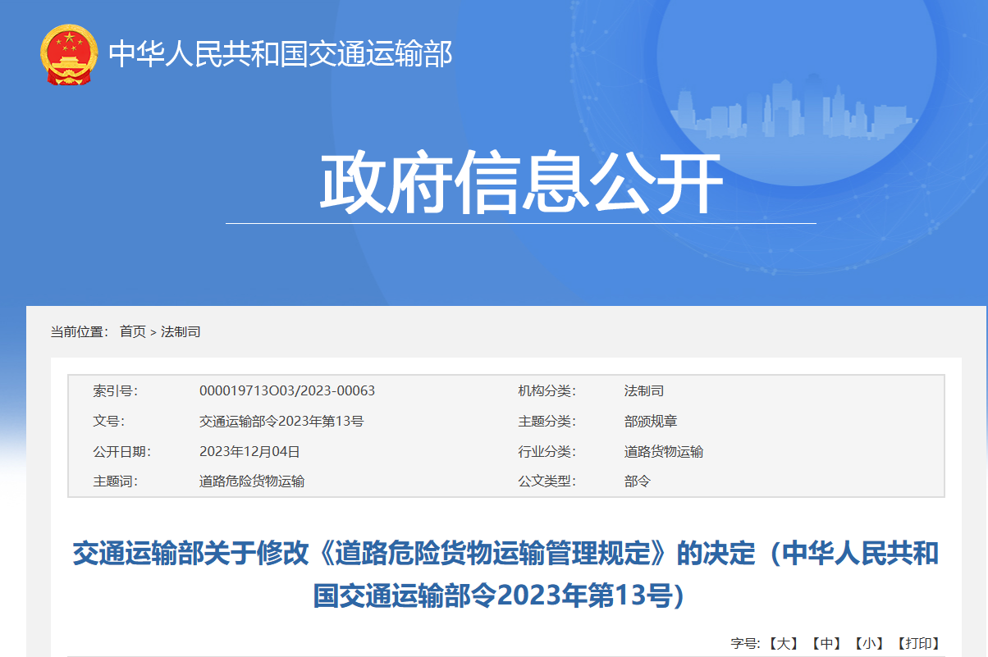Click the 行业分类 value 道路货物运输
Screen dimensions: 988x657
(x=664, y=451)
